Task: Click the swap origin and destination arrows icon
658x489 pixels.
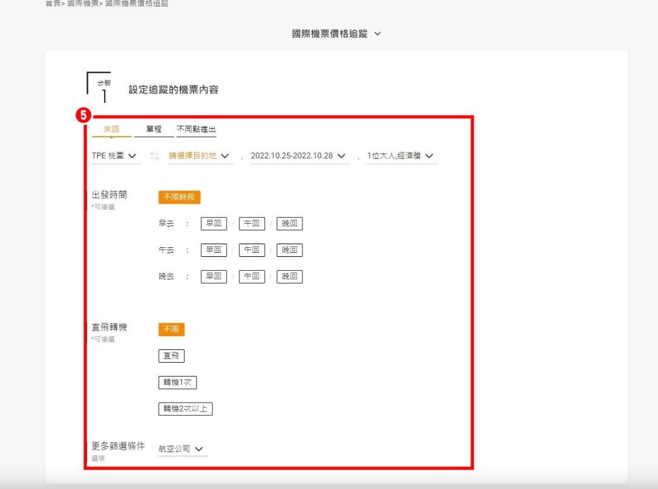Action: point(155,156)
